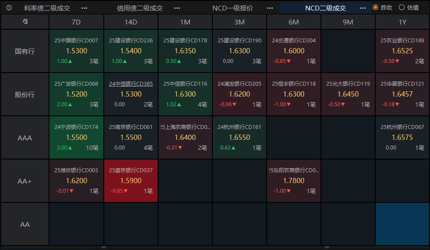Click the 1.6450 yield value
Viewport: 430px width, 250px height.
[348, 94]
